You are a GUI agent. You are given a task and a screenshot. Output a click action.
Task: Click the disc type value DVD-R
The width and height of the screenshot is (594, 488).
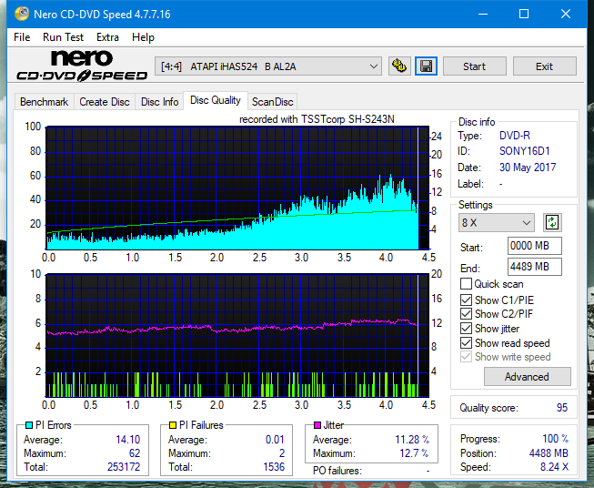(x=515, y=136)
